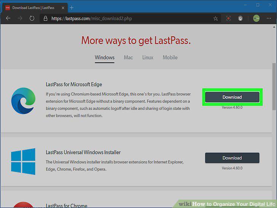Click the 'LastPass for Chrome' heading
277x208 pixels.
click(x=67, y=206)
